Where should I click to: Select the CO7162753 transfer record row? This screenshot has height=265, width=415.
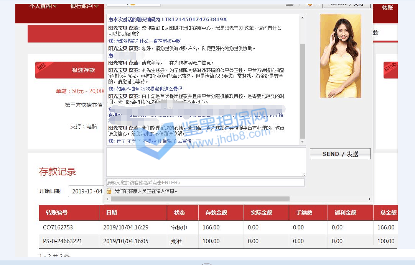(x=218, y=227)
